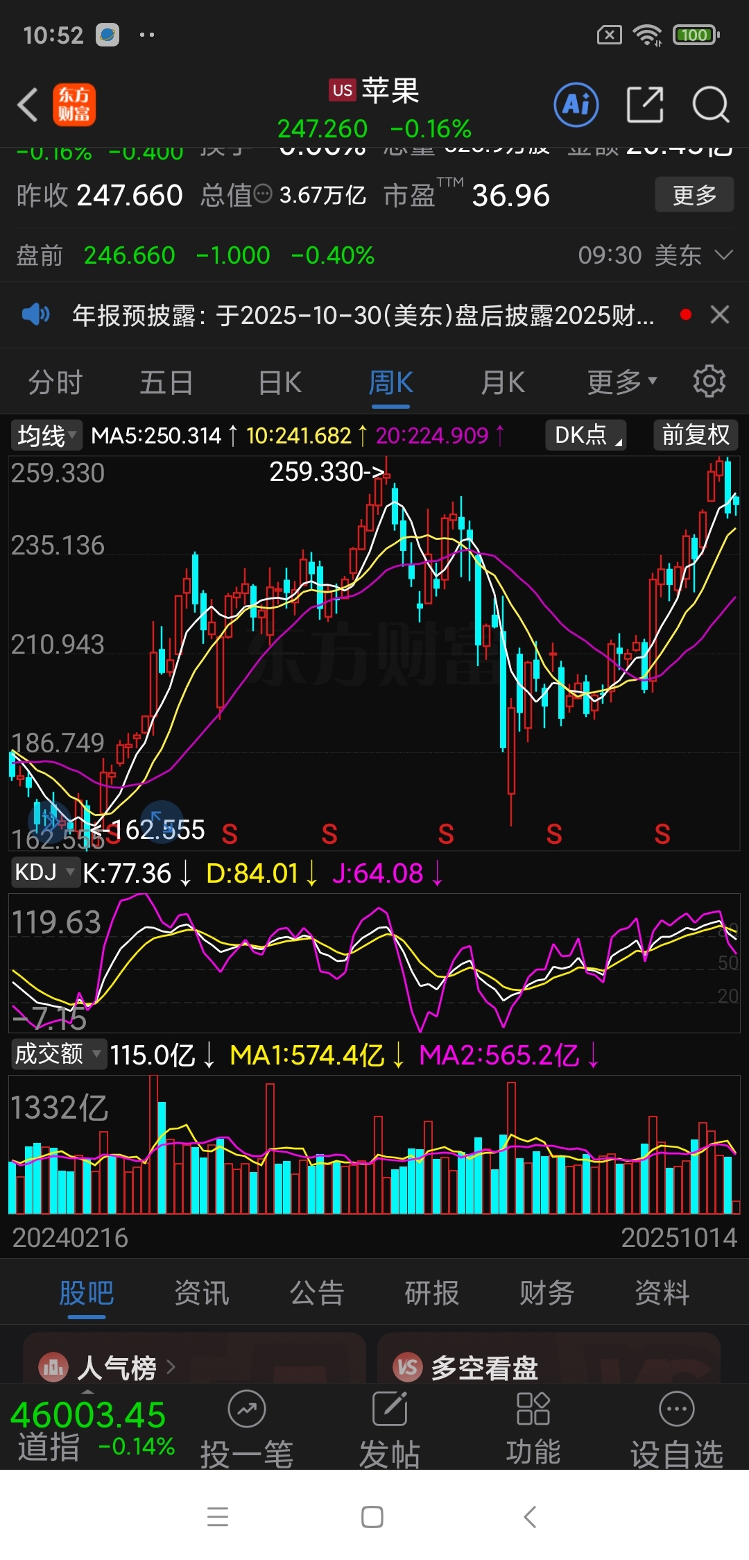Tap the 多空看盘 VS icon
The width and height of the screenshot is (749, 1560).
tap(408, 1368)
